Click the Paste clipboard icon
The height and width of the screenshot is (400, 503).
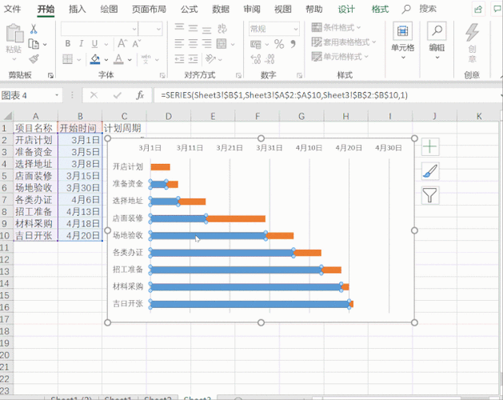(14, 34)
